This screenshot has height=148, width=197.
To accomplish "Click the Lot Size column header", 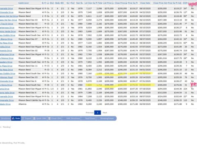I will [88, 3].
